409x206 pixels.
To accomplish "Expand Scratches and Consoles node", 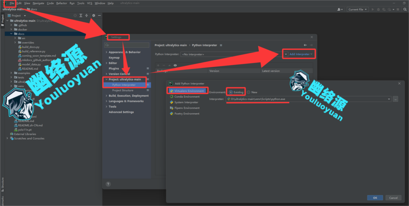I will (8, 138).
